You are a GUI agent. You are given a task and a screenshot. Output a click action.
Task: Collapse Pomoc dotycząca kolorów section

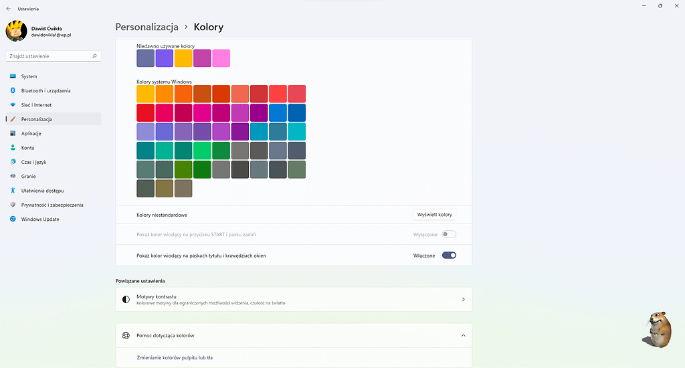tap(463, 335)
